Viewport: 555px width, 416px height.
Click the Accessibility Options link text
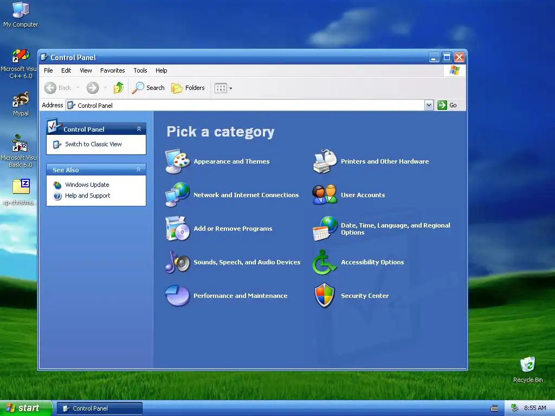click(x=372, y=263)
